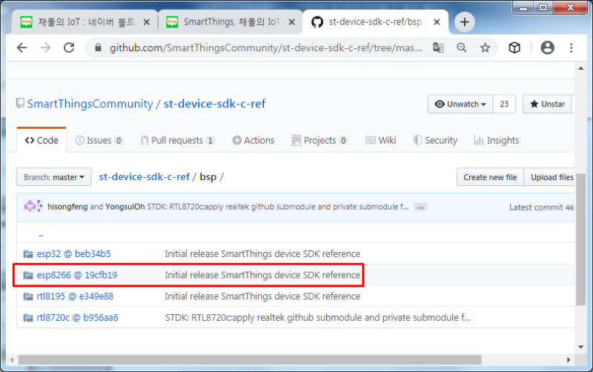593x372 pixels.
Task: Click the rtl8195 folder icon
Action: point(28,296)
